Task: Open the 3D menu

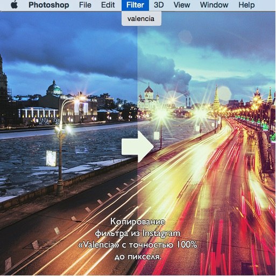Action: tap(159, 5)
